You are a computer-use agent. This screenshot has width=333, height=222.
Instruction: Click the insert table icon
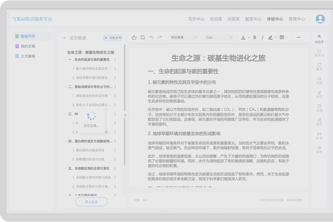[282, 38]
